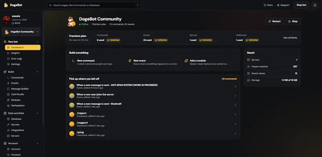Click the Unlimited badge under Commands
The width and height of the screenshot is (322, 157).
[113, 40]
